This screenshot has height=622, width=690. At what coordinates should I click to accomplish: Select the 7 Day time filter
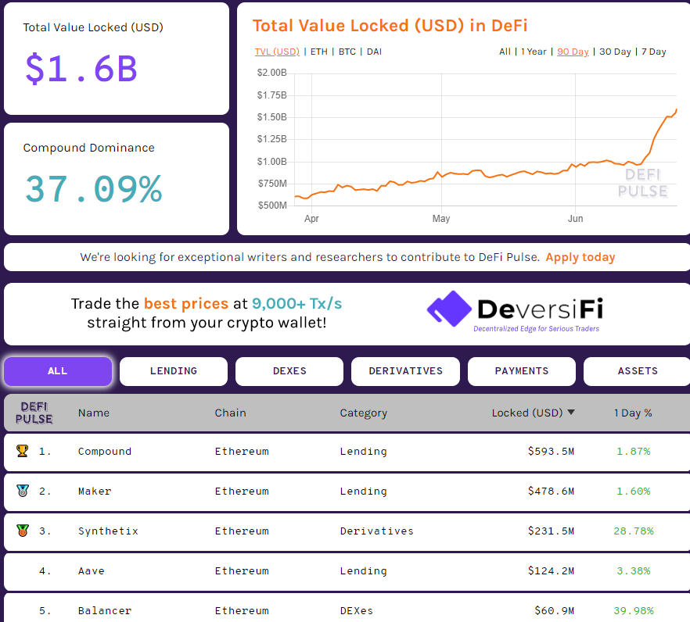[x=654, y=52]
